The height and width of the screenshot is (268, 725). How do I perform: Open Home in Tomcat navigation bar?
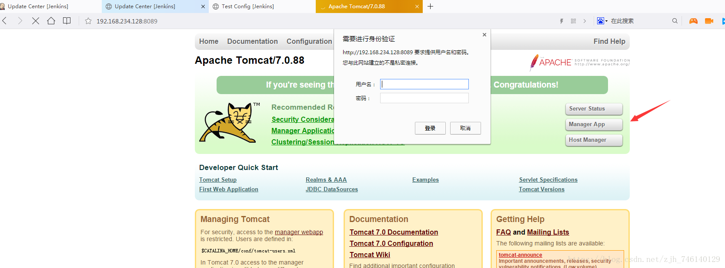[x=209, y=41]
